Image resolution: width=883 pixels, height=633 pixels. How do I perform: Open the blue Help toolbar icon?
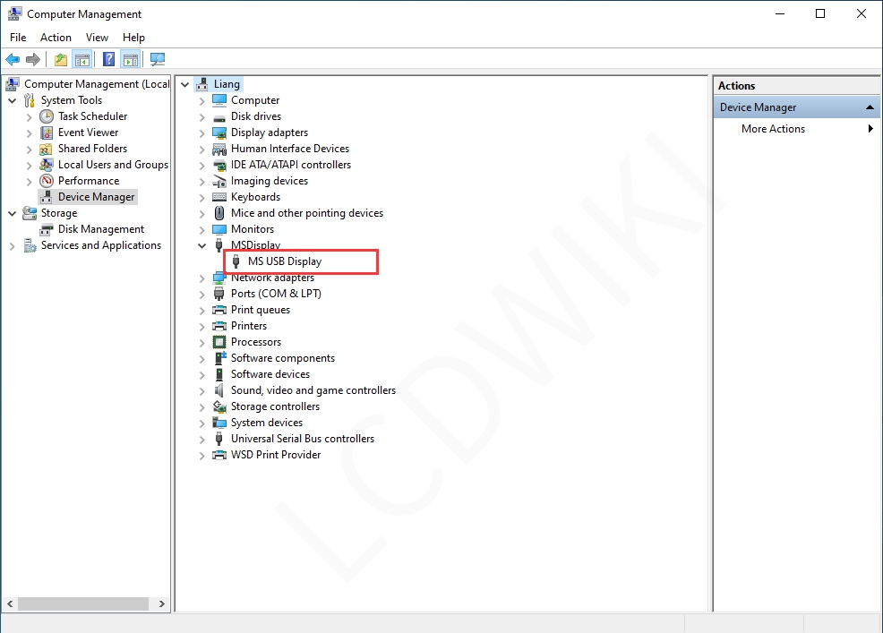tap(108, 60)
